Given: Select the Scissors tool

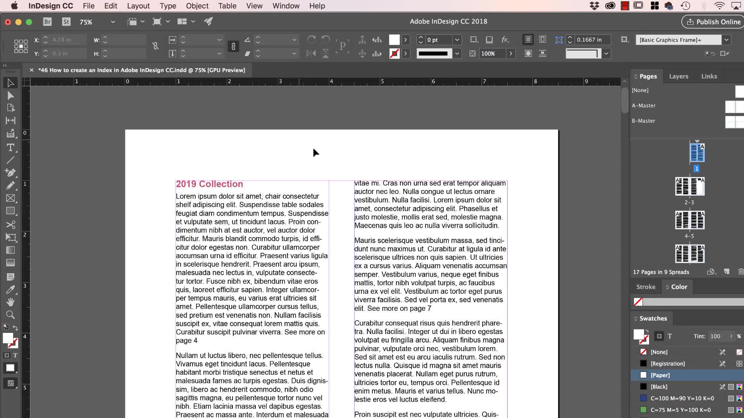Looking at the screenshot, I should (x=10, y=224).
